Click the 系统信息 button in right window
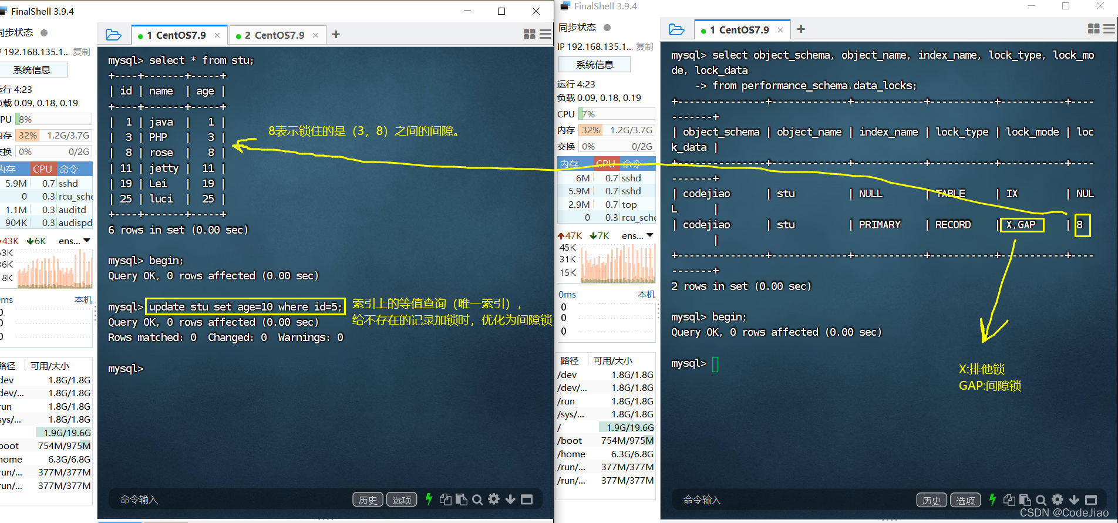 (594, 65)
